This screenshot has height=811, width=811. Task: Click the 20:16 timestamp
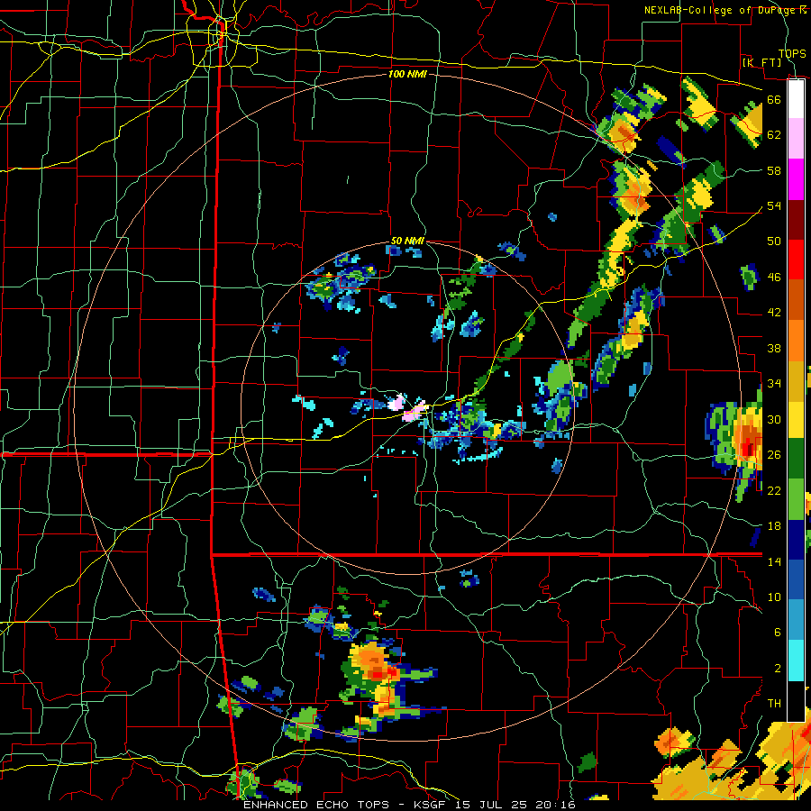pos(557,805)
